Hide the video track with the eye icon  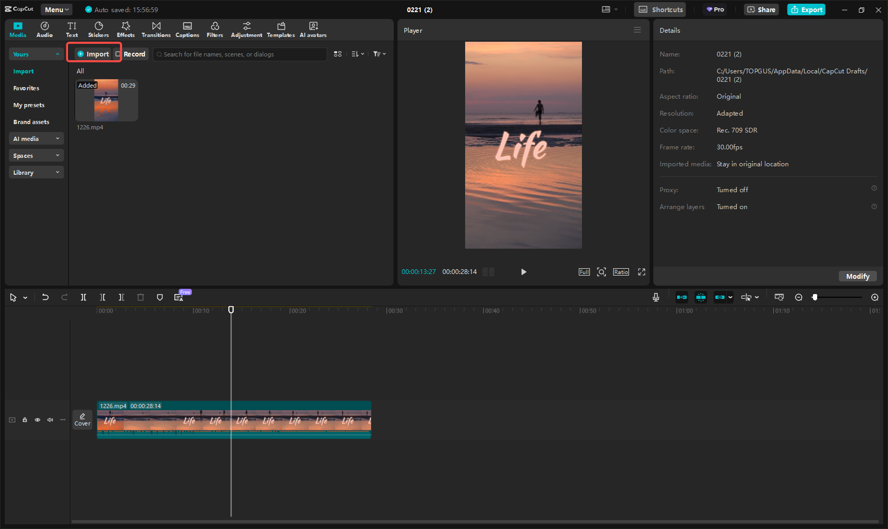tap(37, 419)
